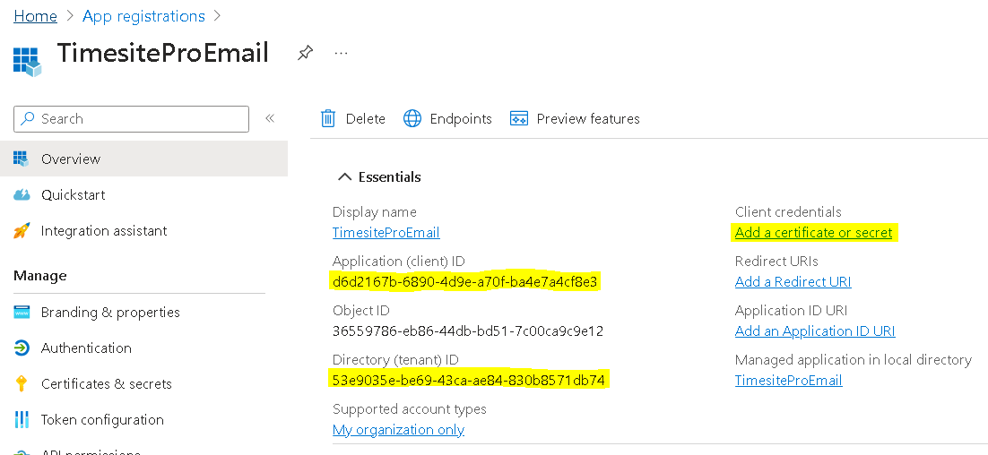The height and width of the screenshot is (455, 988).
Task: Collapse the Essentials section
Action: (x=344, y=177)
